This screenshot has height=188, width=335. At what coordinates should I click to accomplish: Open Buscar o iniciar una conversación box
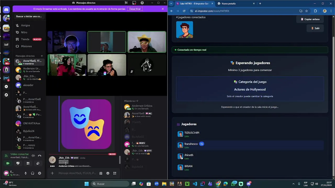point(29,16)
